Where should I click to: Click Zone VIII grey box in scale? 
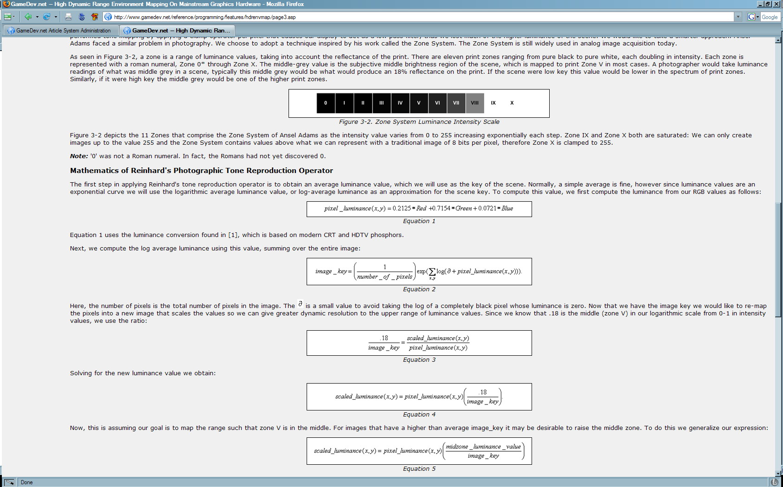(475, 103)
